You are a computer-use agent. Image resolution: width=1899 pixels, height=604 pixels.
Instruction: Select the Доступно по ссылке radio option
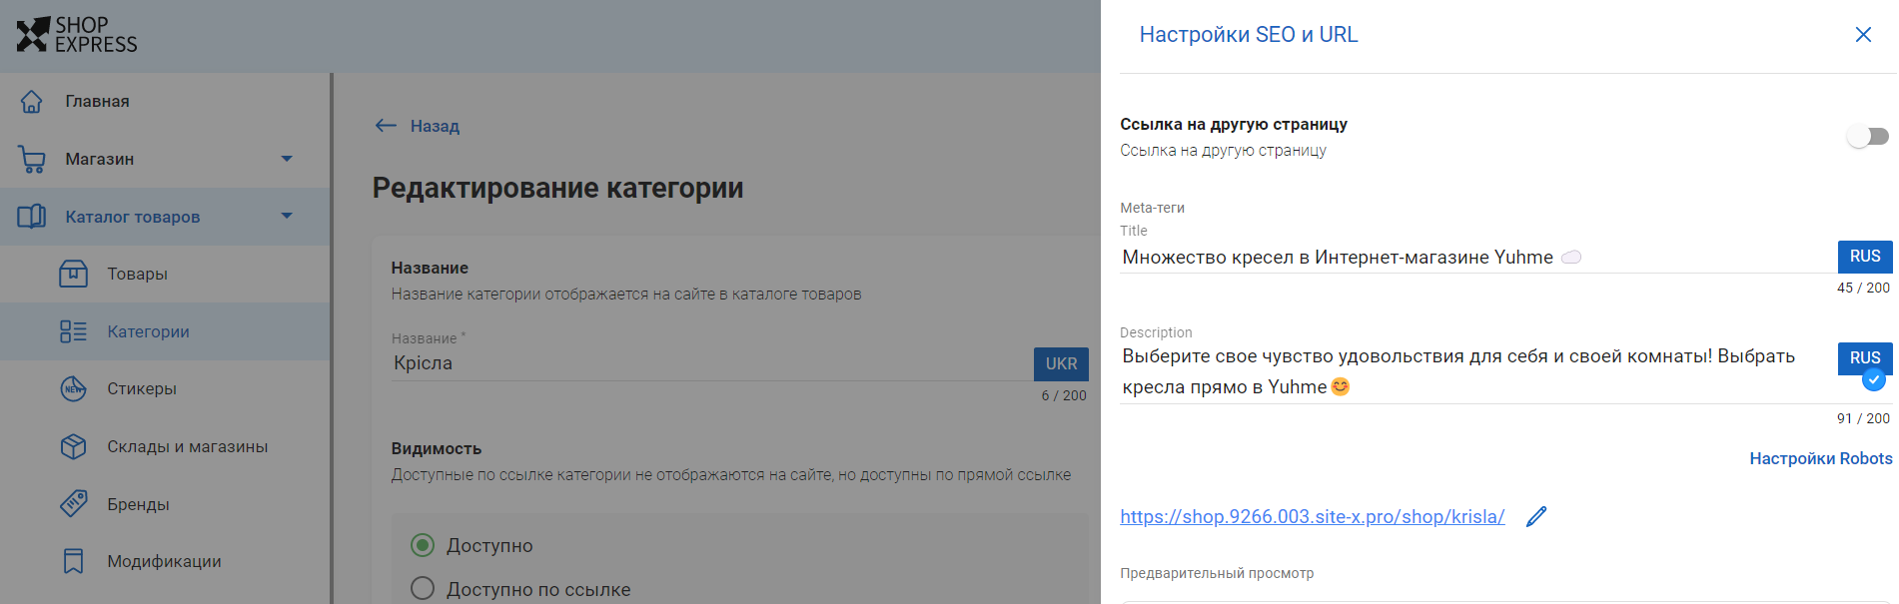click(423, 589)
